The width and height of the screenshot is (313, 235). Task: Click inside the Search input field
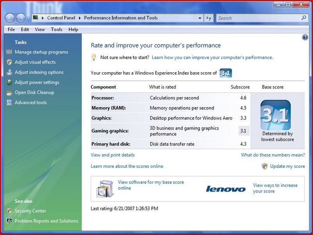coord(259,18)
